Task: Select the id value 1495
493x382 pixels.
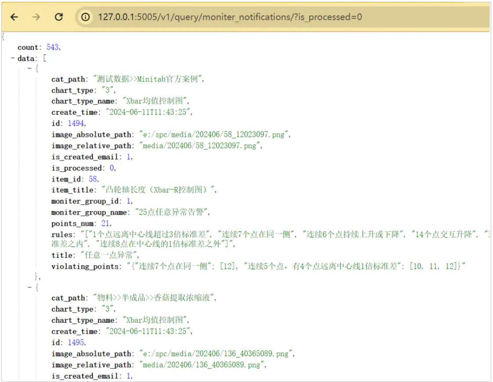Action: click(76, 342)
